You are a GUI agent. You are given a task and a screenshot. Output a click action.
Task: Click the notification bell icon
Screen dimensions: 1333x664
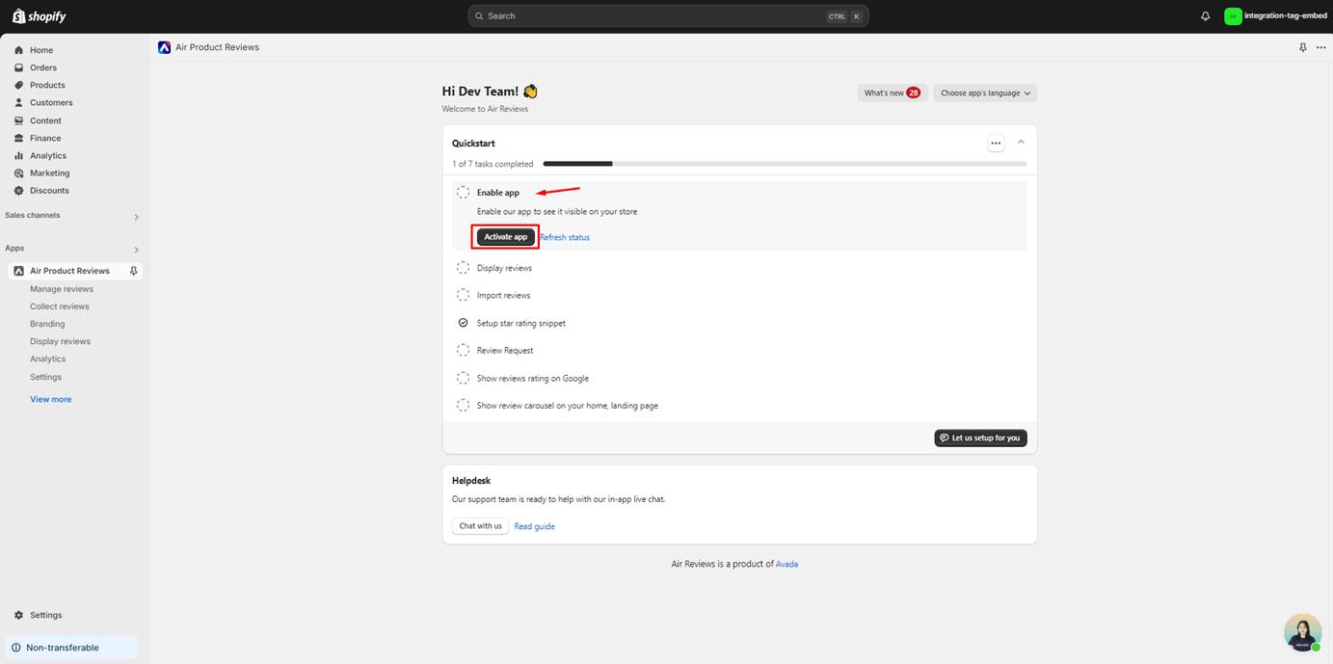pyautogui.click(x=1205, y=16)
